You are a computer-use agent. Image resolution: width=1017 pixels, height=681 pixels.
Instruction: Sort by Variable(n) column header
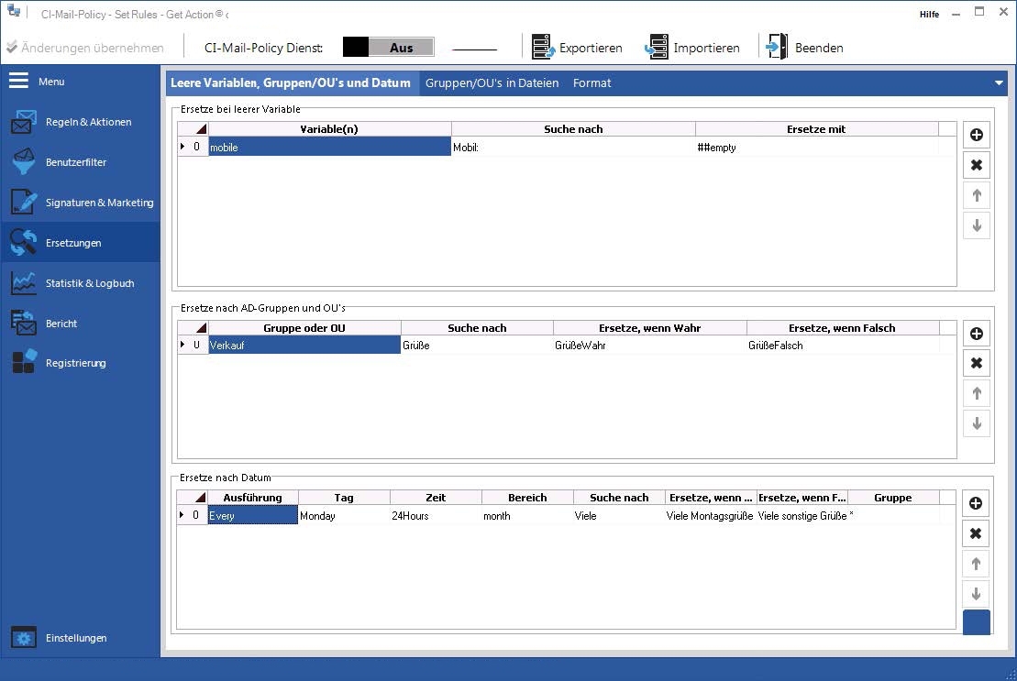click(x=329, y=129)
